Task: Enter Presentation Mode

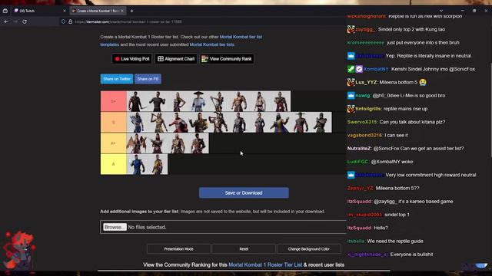Action: pyautogui.click(x=178, y=248)
